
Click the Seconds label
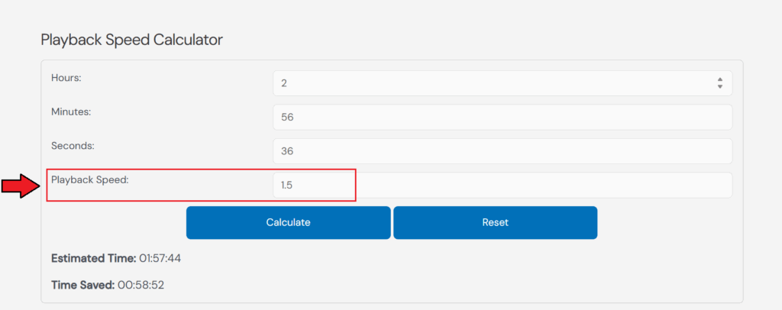point(73,145)
